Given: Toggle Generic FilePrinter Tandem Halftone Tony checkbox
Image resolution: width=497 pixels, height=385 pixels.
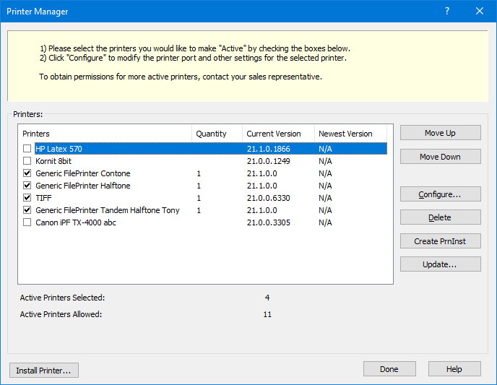Looking at the screenshot, I should tap(27, 210).
